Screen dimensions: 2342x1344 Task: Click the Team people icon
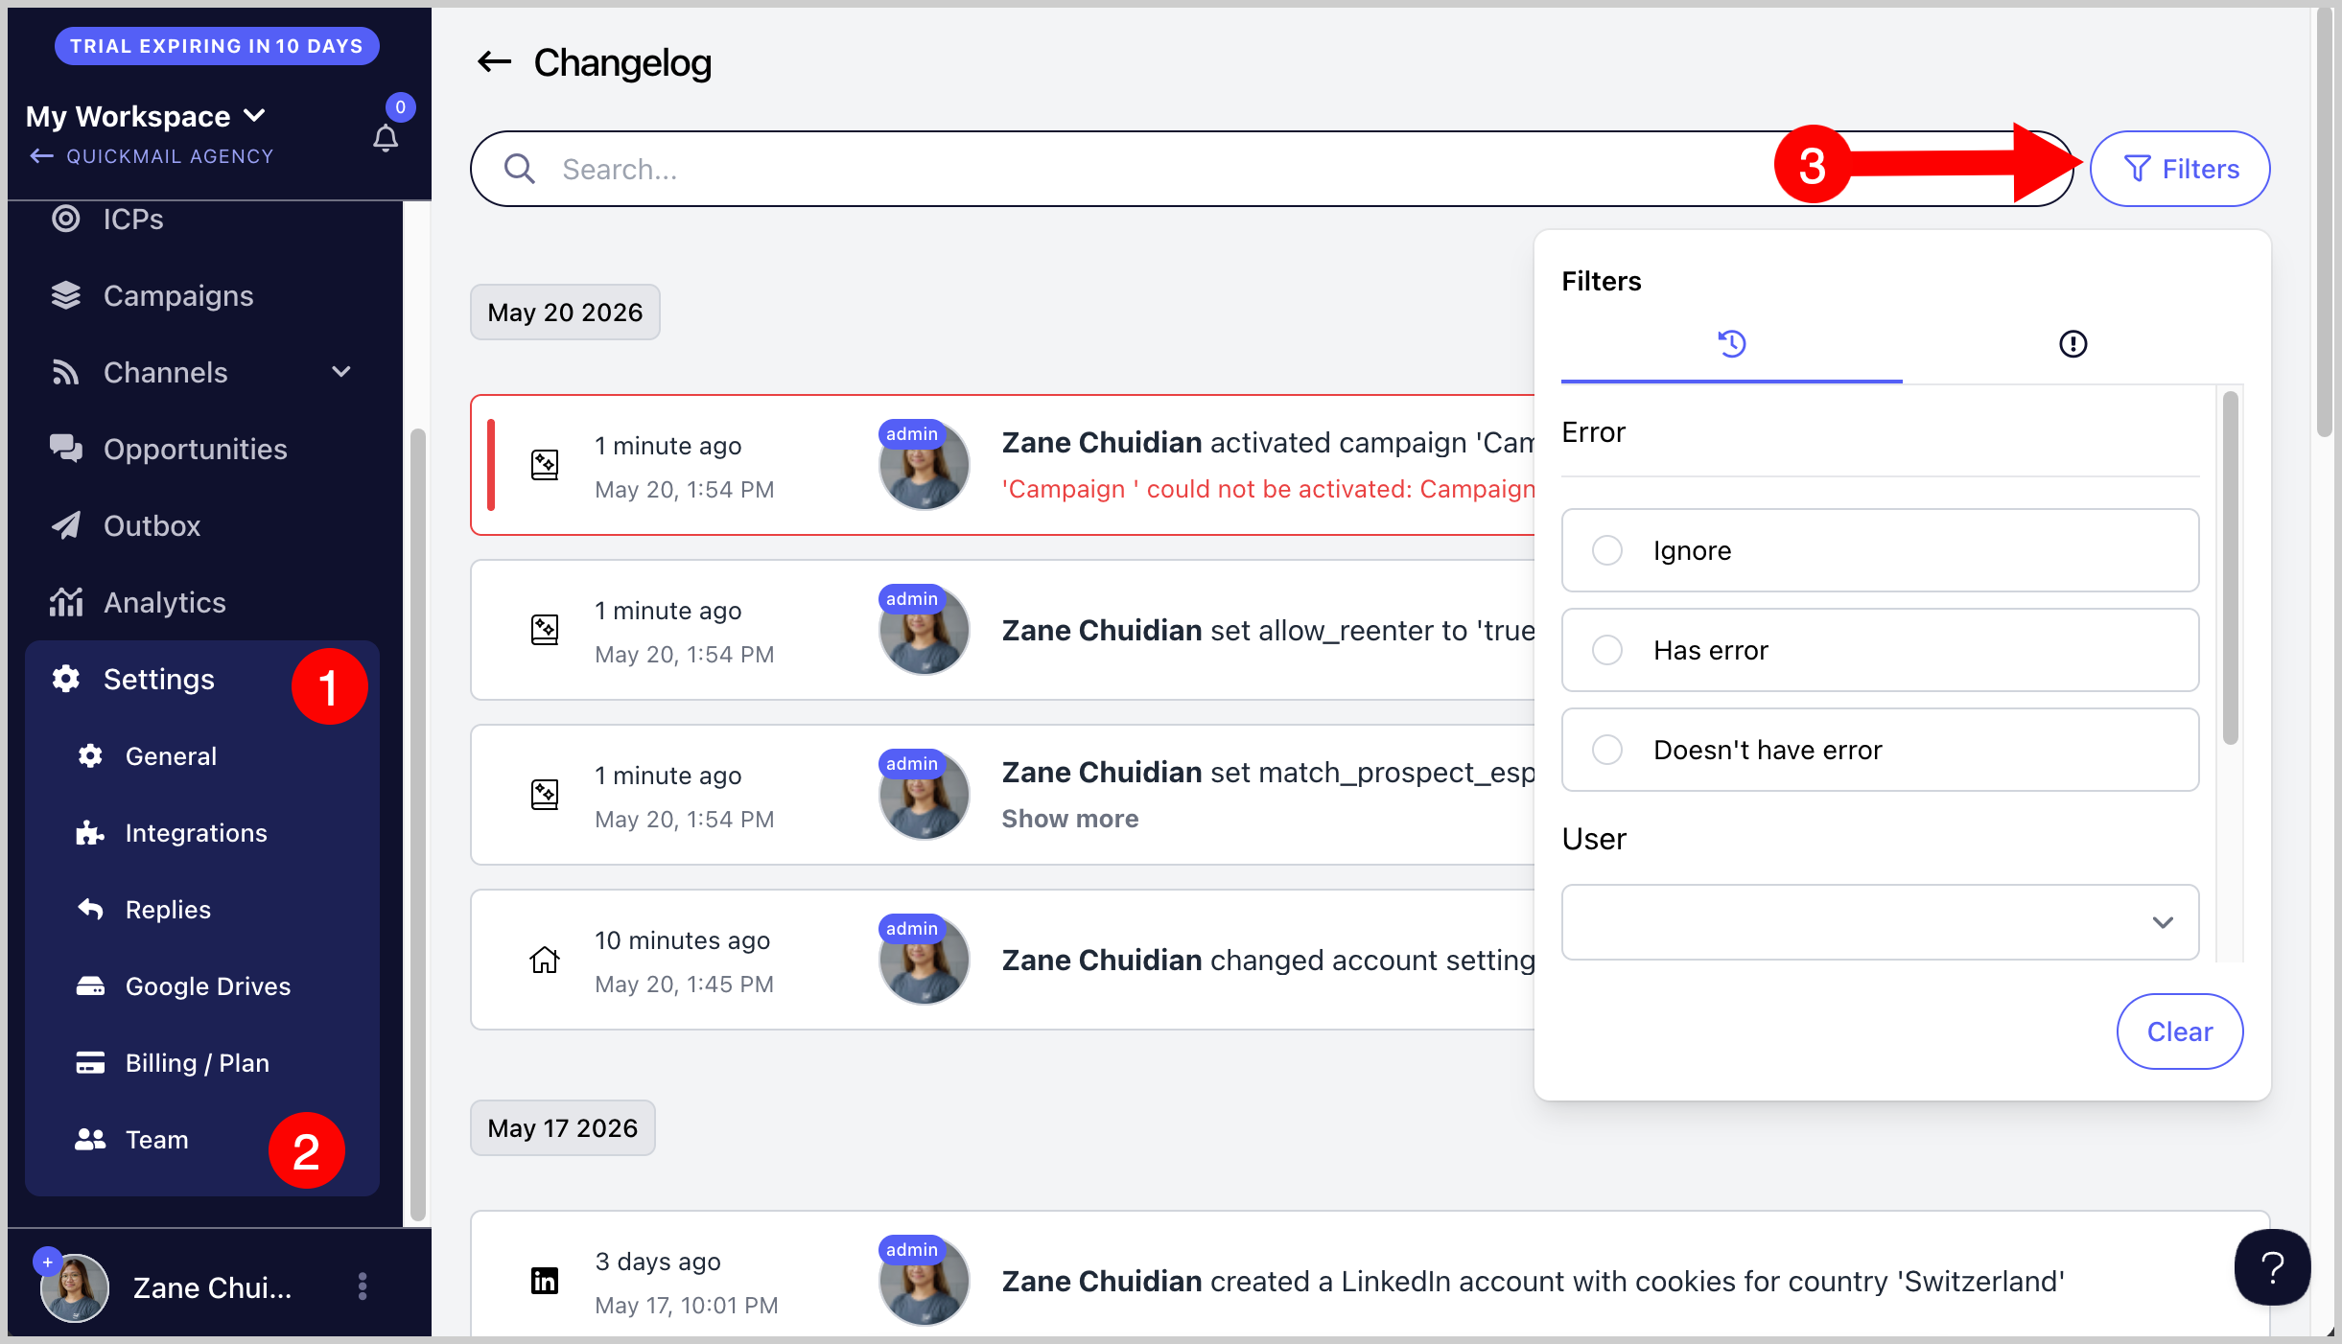[x=90, y=1139]
